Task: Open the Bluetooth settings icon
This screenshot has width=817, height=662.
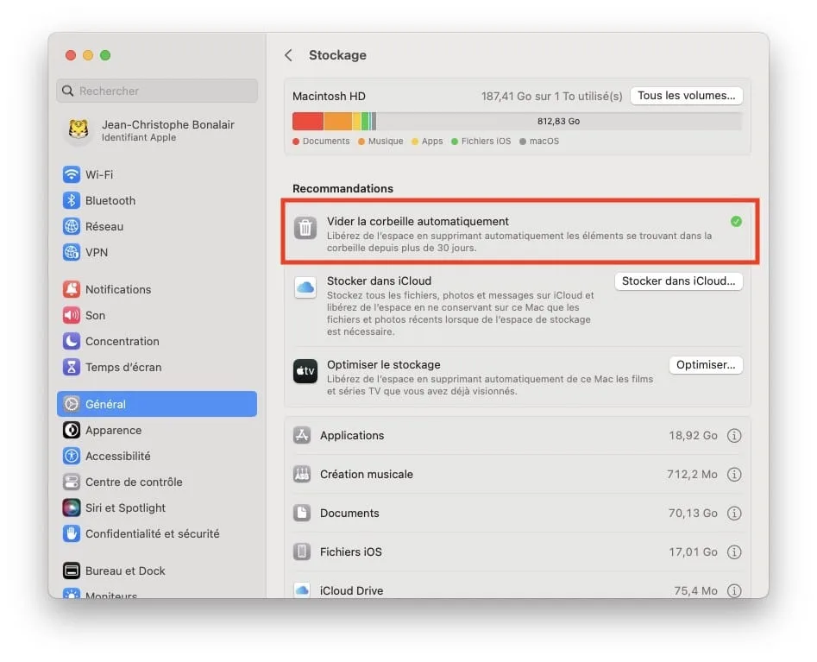Action: pos(72,200)
